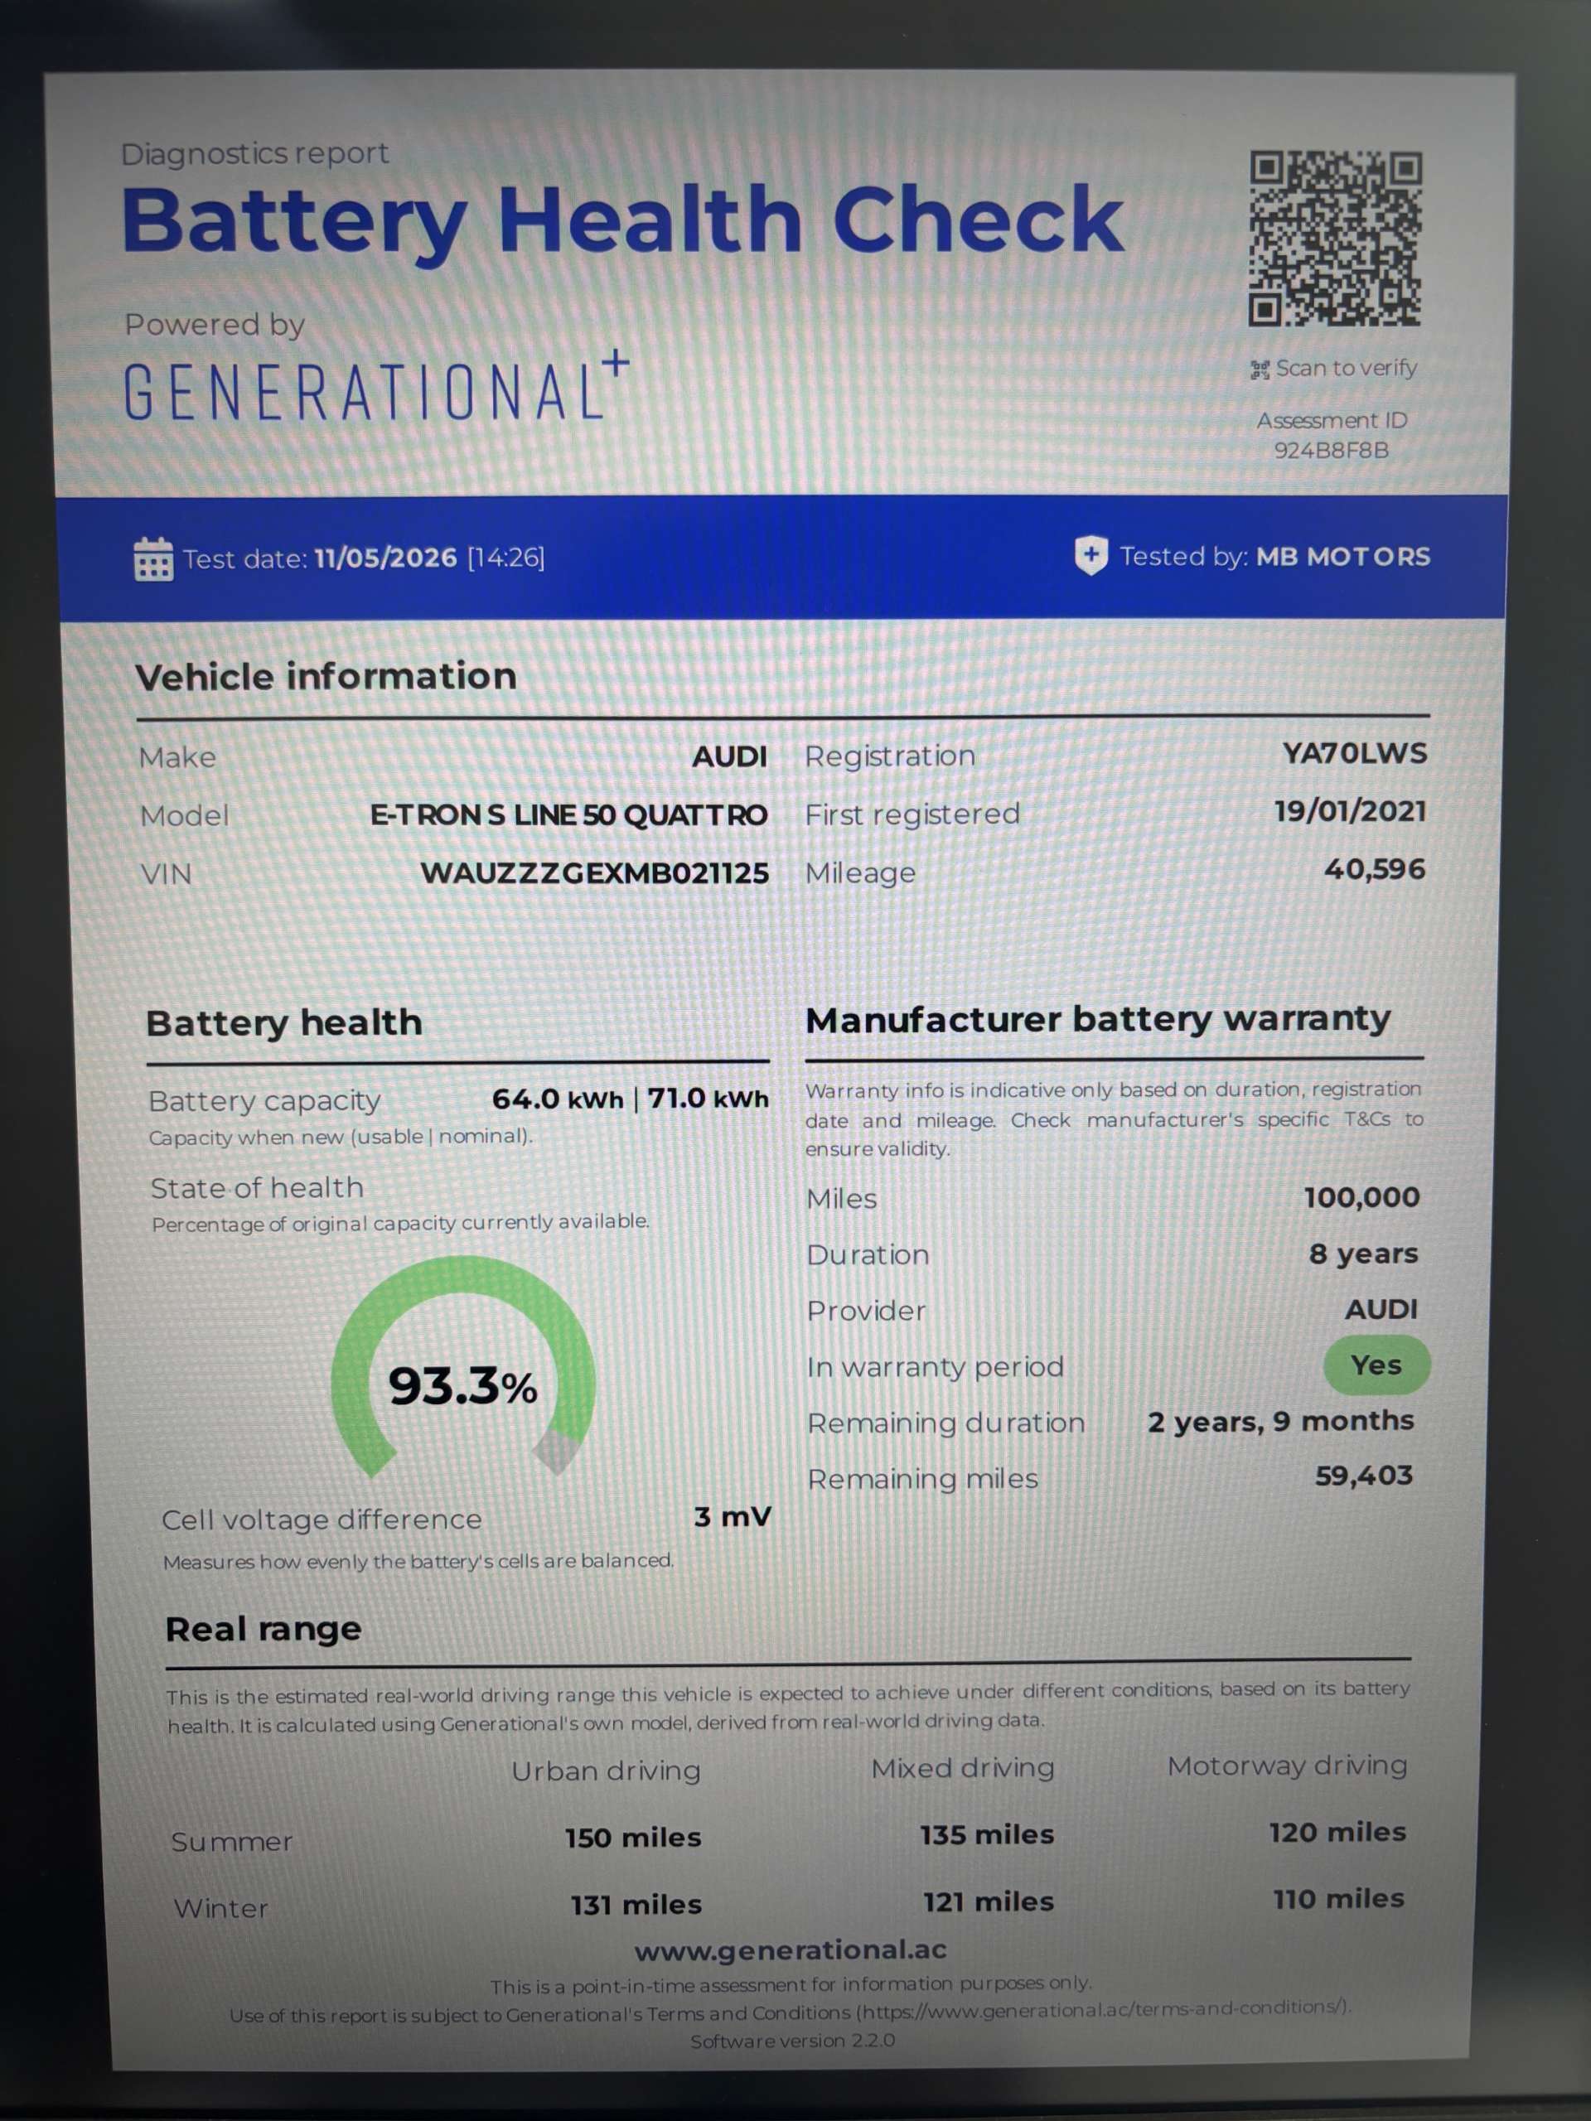
Task: Click the Manufacturer battery warranty heading
Action: coord(1098,1019)
